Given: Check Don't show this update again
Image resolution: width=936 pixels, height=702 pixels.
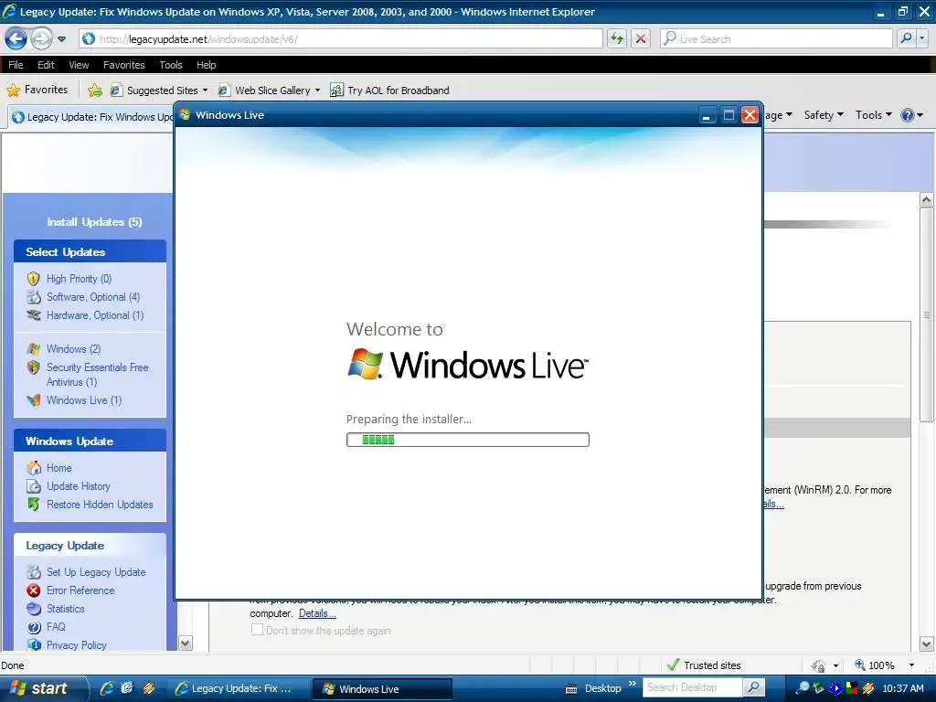Looking at the screenshot, I should click(x=257, y=629).
